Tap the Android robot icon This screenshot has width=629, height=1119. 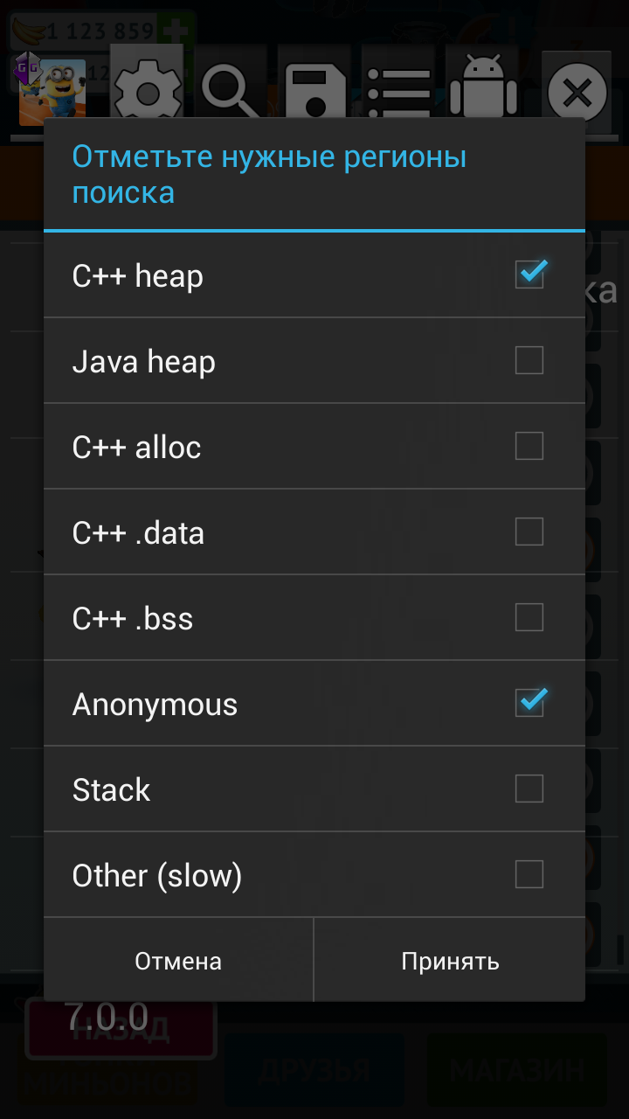[x=483, y=87]
